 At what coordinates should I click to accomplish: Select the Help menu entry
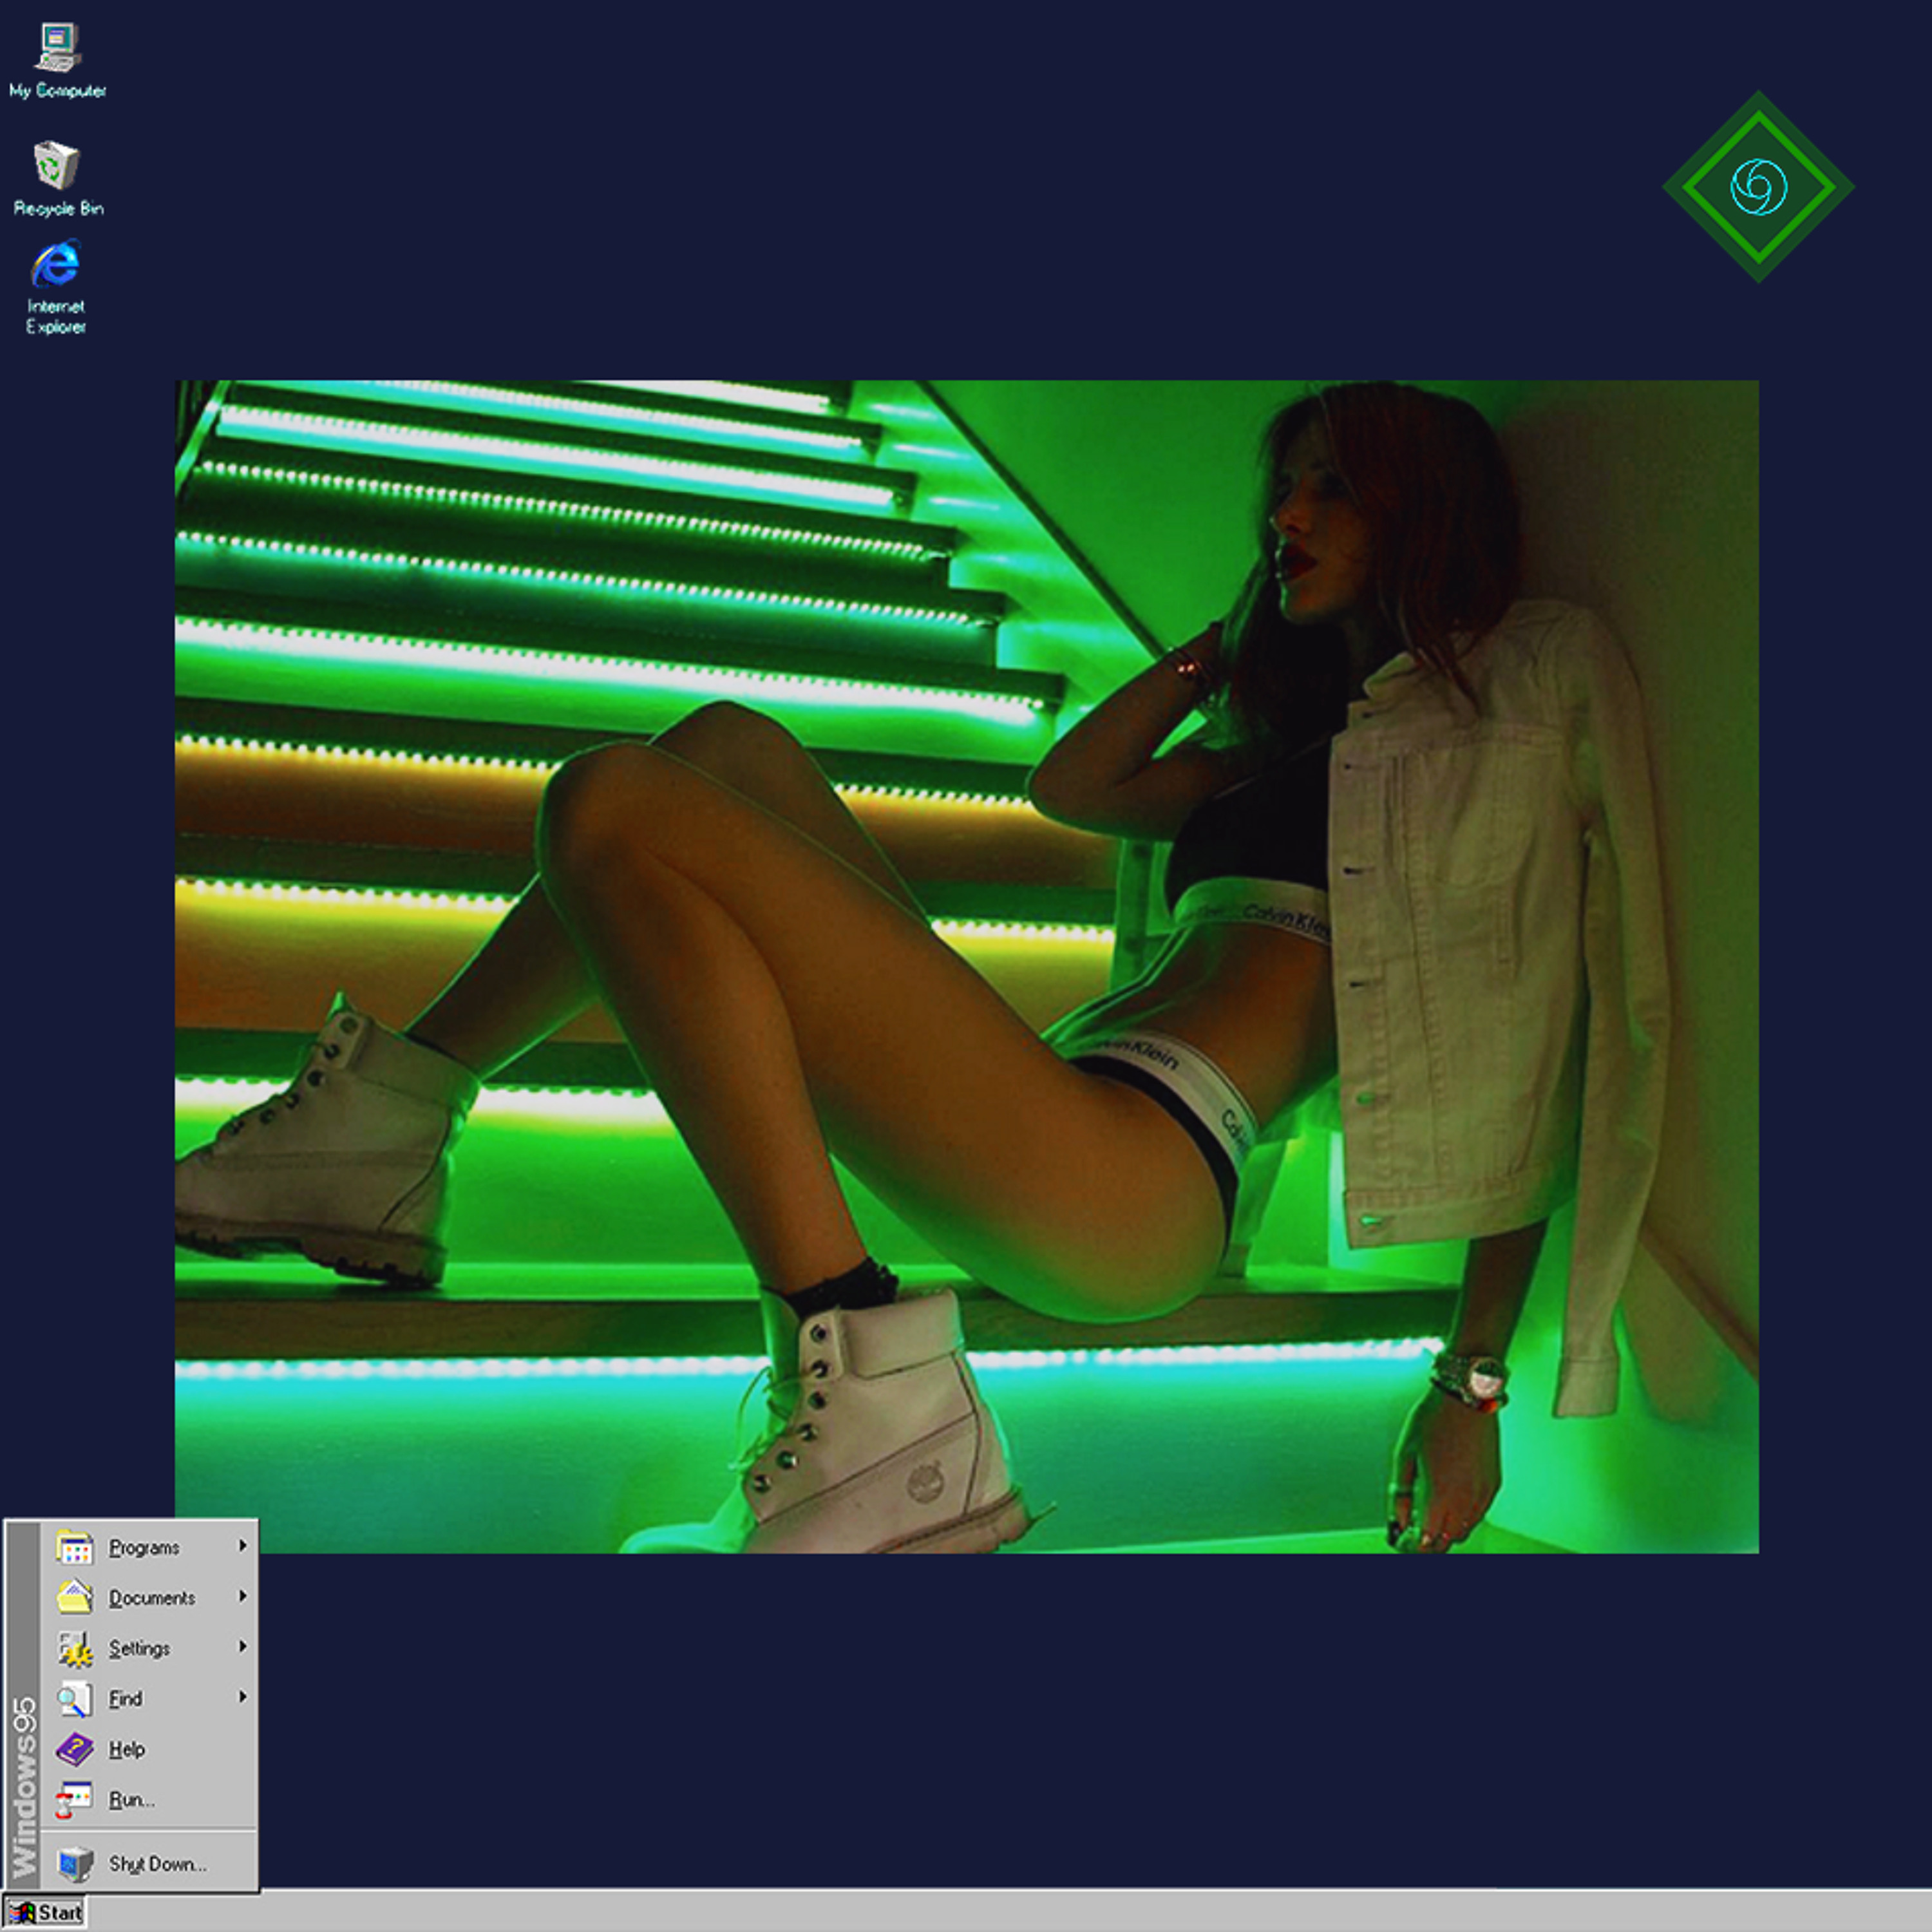click(127, 1749)
